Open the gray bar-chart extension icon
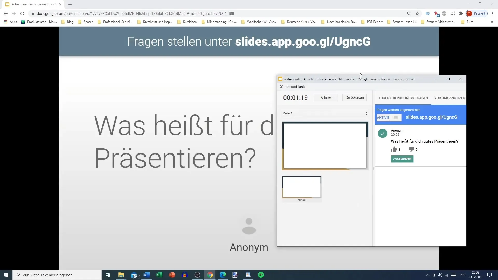Screen dimensions: 498x280 453,13
